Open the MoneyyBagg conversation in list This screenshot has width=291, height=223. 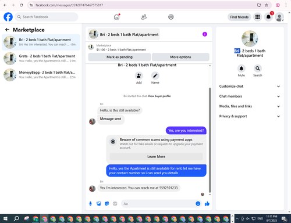pos(41,75)
